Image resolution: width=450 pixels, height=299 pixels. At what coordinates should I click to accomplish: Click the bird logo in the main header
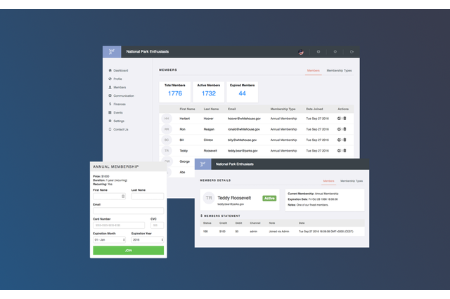112,52
